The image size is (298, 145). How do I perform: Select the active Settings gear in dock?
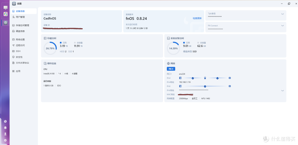[6, 23]
